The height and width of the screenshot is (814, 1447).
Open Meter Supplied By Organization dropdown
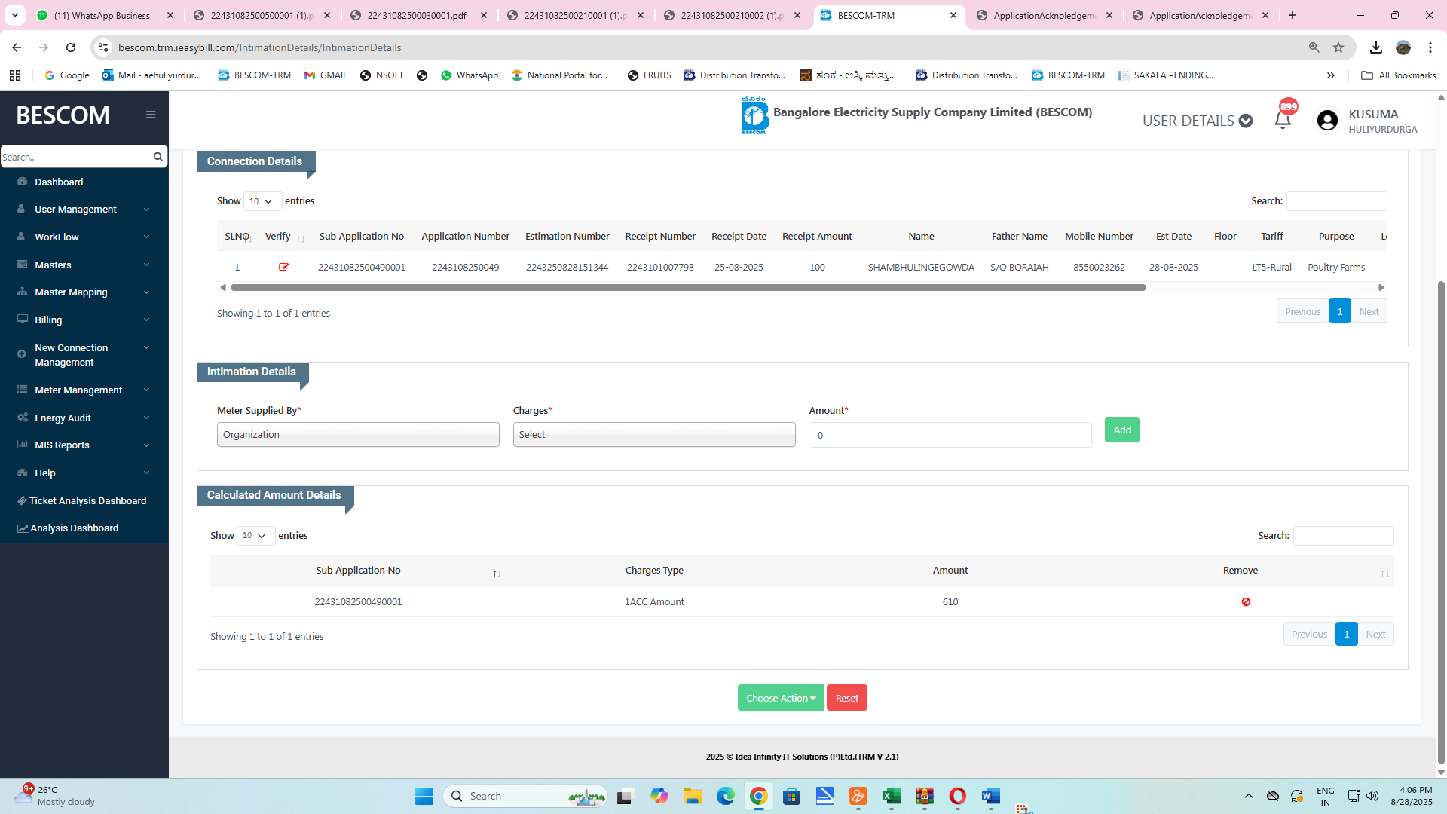(358, 435)
